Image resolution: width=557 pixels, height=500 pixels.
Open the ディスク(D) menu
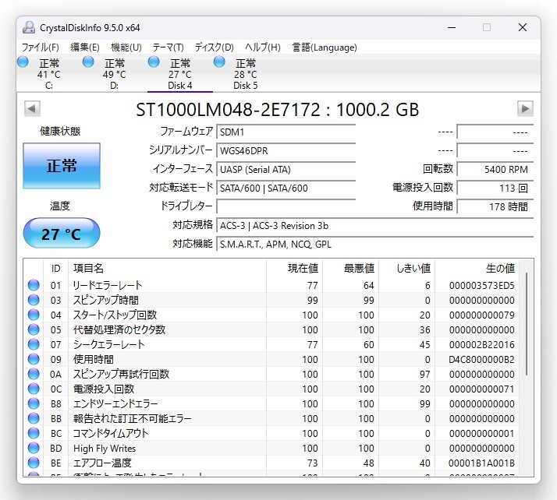point(214,47)
